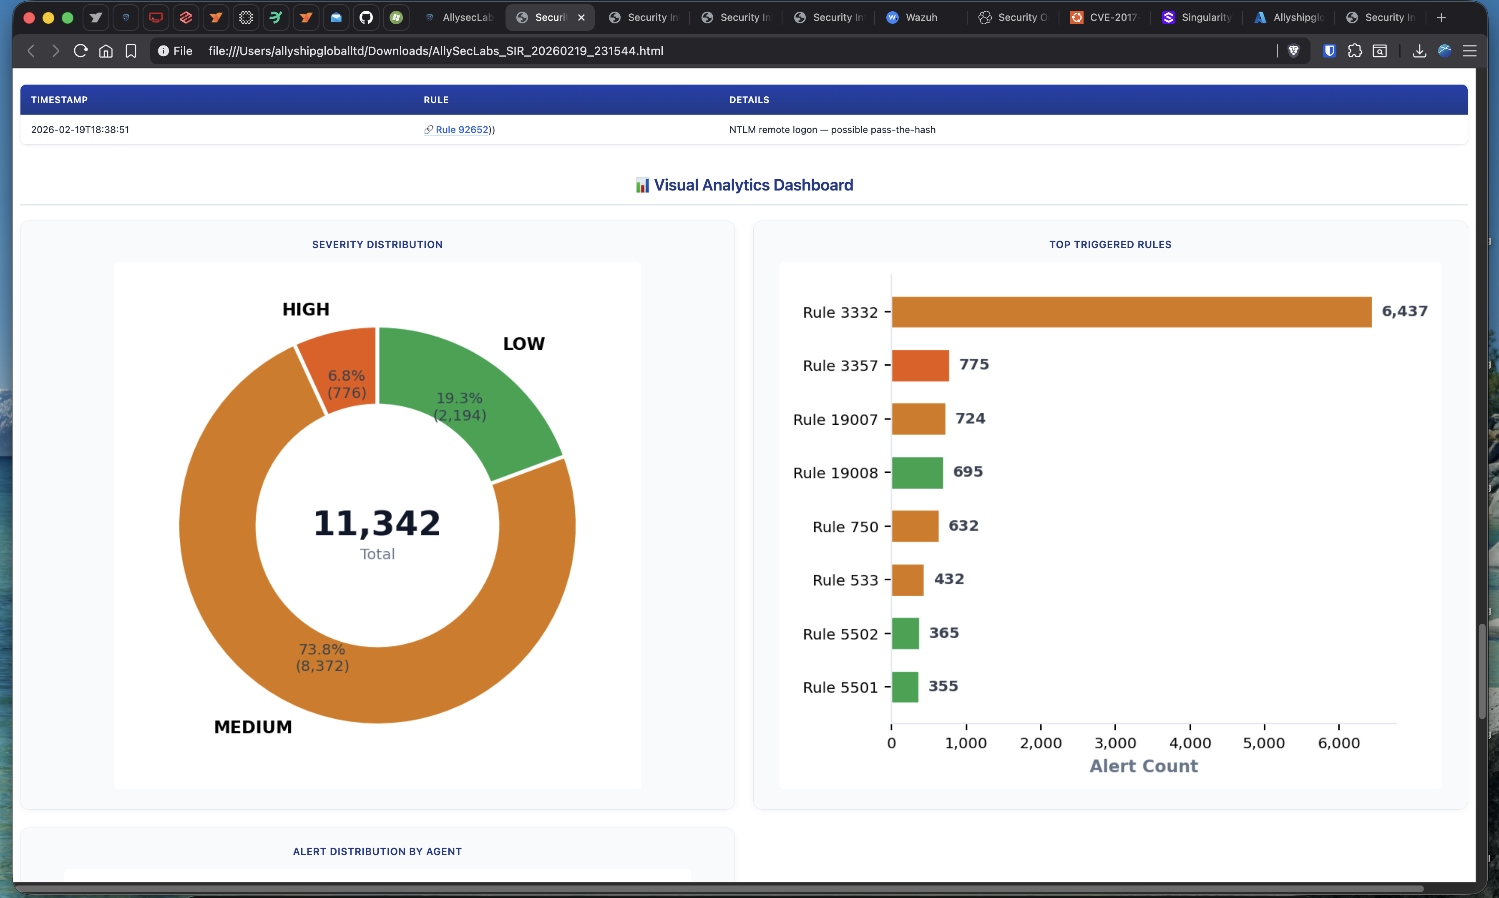Add a new tab with plus button
Image resolution: width=1499 pixels, height=898 pixels.
[1441, 18]
